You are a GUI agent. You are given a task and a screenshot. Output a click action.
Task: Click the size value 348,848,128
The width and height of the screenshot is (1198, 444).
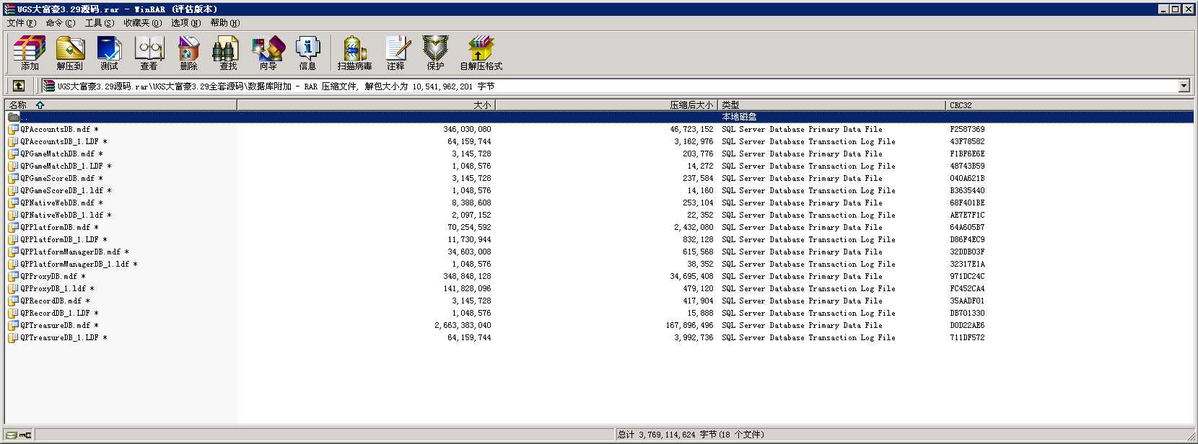(x=467, y=277)
